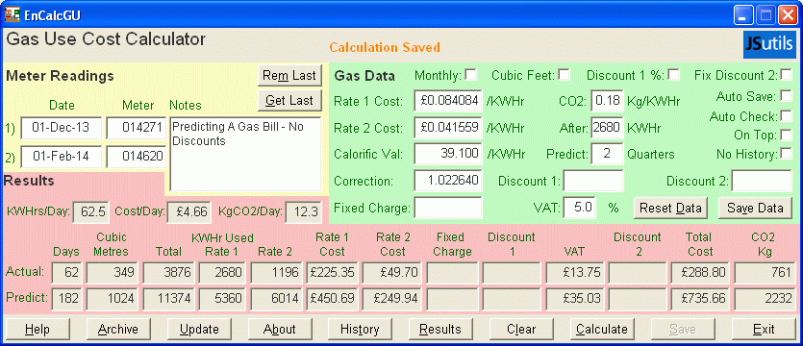Click inside the Notes text box
The height and width of the screenshot is (346, 803).
pos(245,154)
